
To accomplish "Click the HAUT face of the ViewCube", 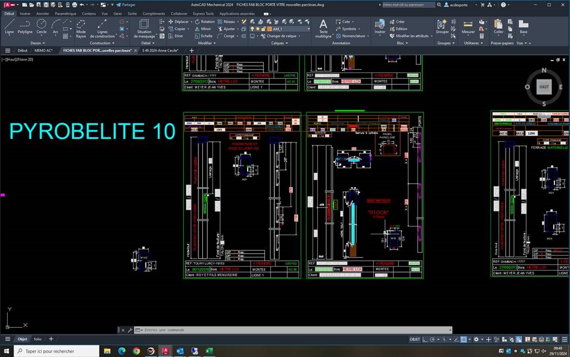I will click(x=544, y=87).
